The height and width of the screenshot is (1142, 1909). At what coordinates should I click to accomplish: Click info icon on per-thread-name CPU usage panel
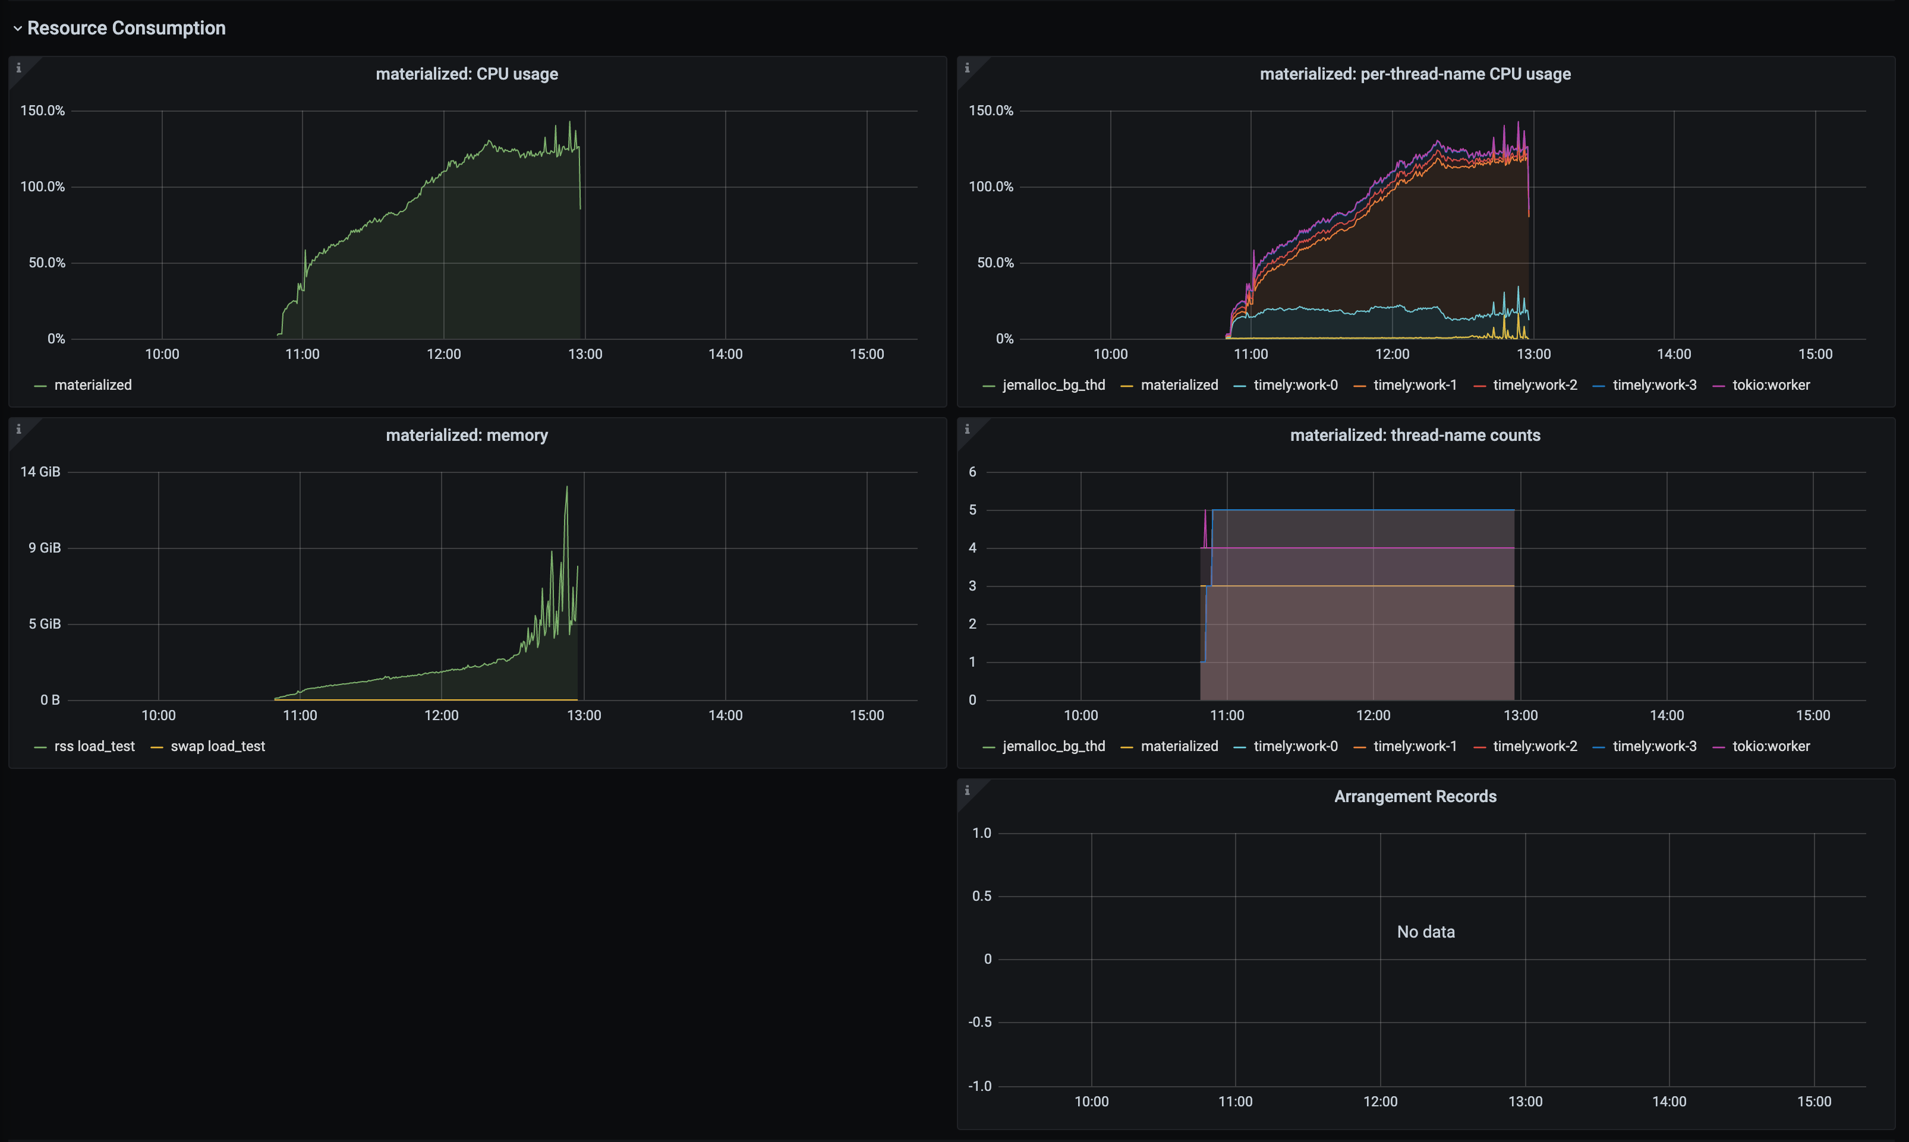pyautogui.click(x=967, y=68)
